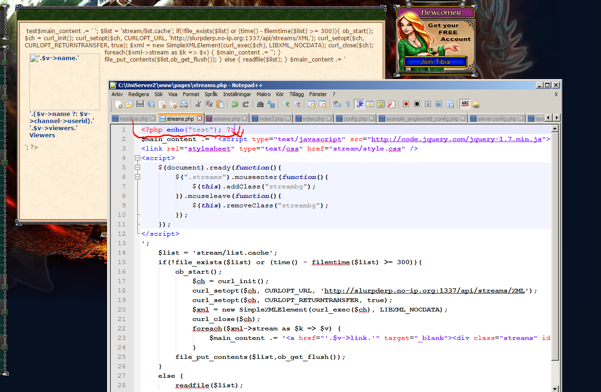The width and height of the screenshot is (601, 392).
Task: Collapse the document.ready fold at line 5
Action: pos(138,168)
